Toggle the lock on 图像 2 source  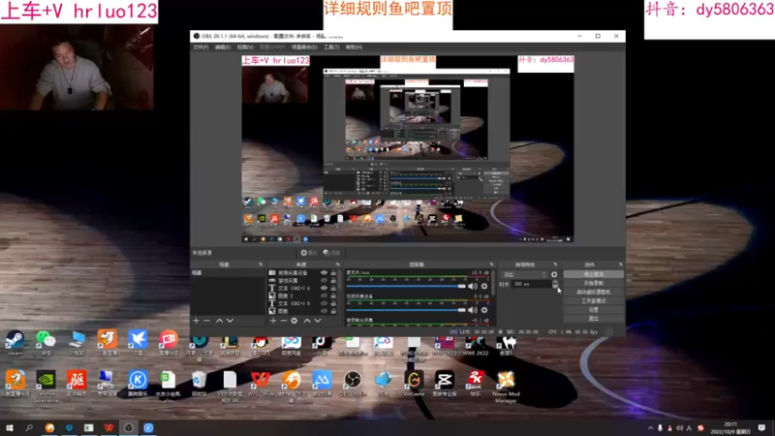point(333,296)
